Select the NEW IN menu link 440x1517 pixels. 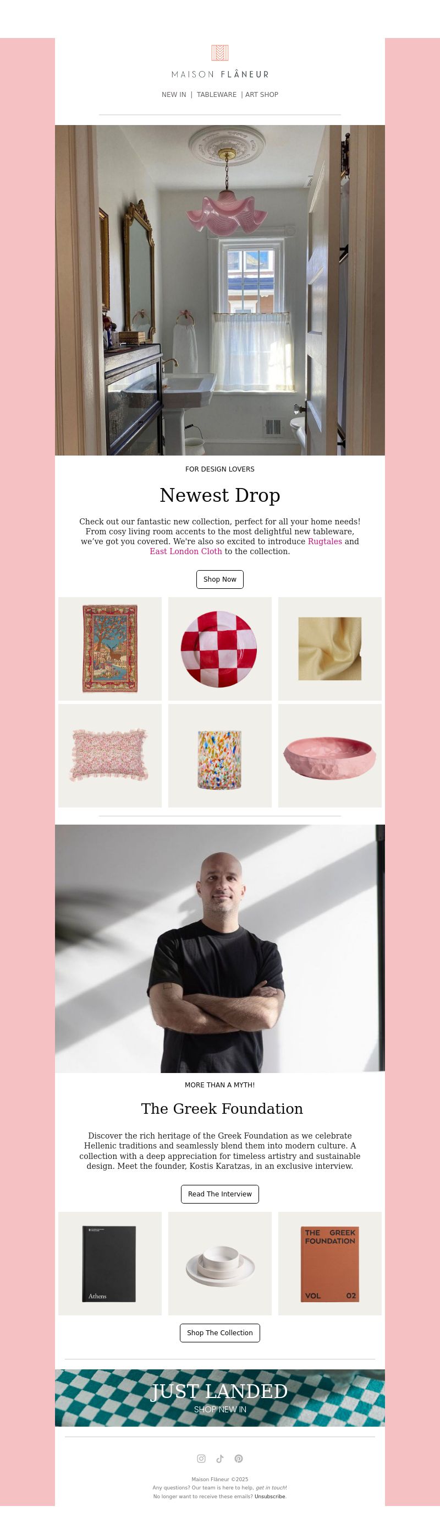click(174, 94)
